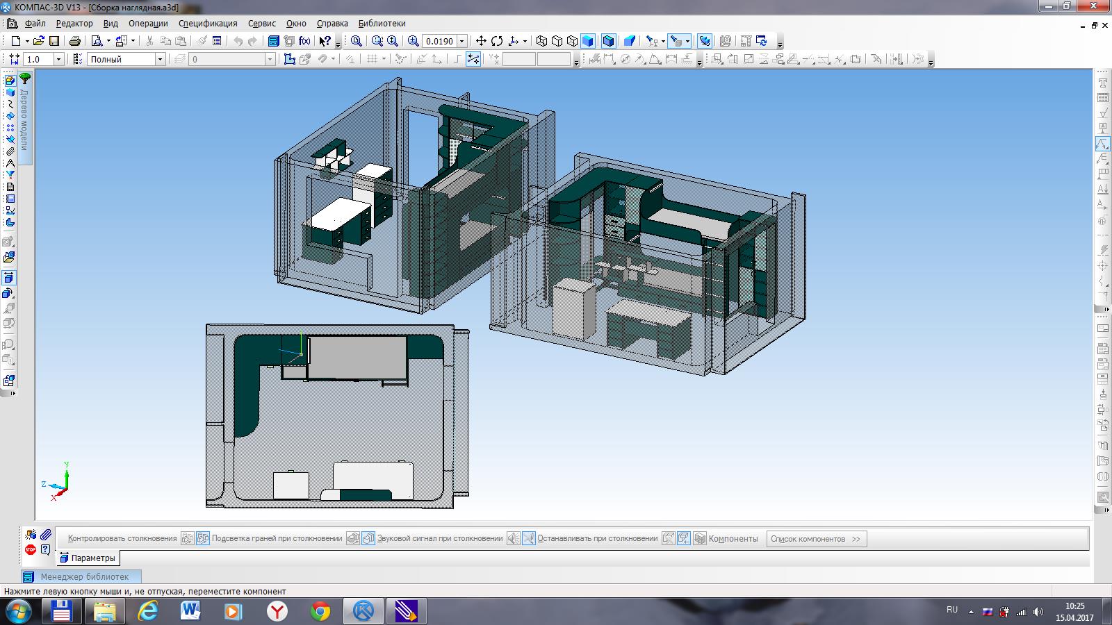Open the Variables f(x) icon
The height and width of the screenshot is (625, 1112).
click(x=304, y=41)
